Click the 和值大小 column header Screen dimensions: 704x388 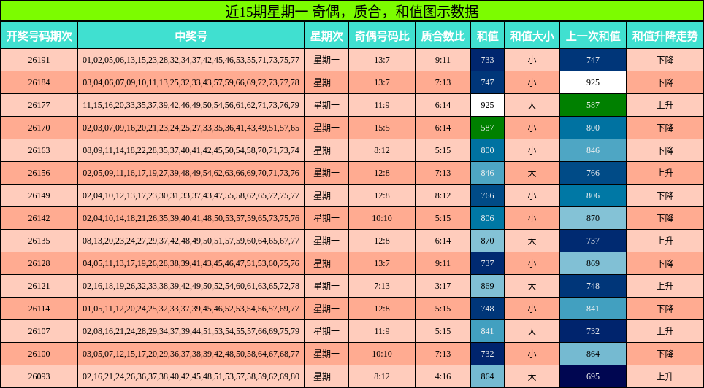click(x=532, y=36)
